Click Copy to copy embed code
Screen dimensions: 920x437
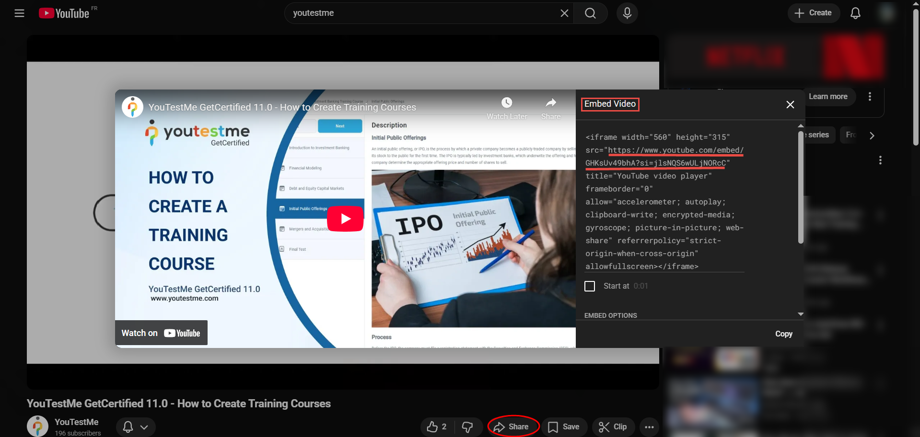tap(783, 334)
